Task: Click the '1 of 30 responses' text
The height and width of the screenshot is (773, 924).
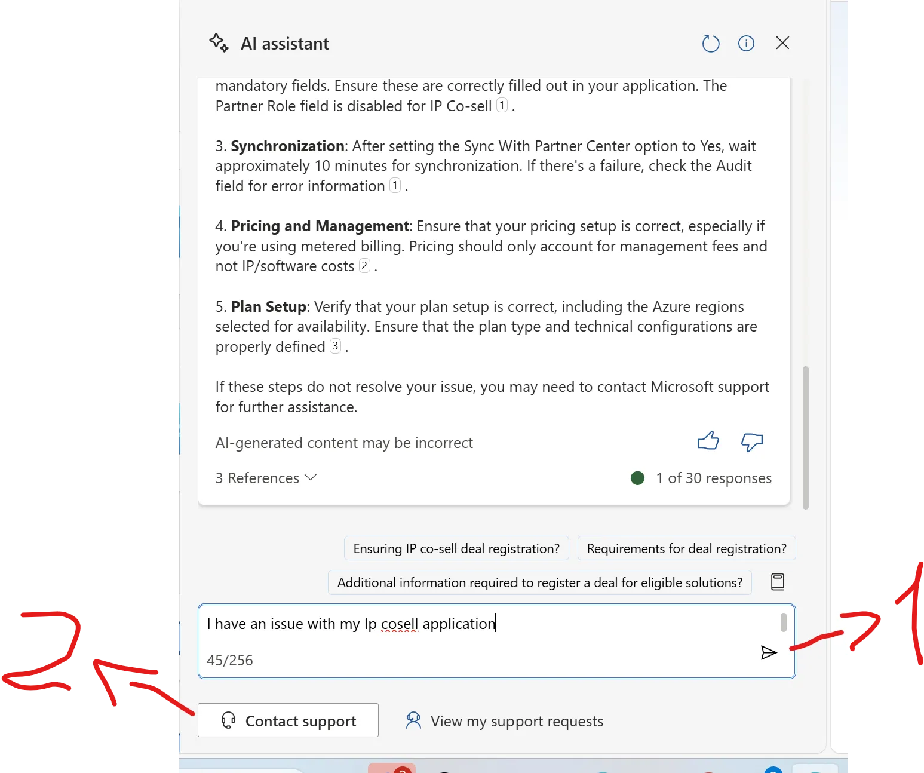Action: tap(714, 478)
